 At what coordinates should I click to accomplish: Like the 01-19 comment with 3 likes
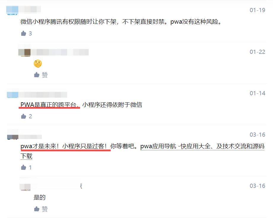(x=23, y=33)
